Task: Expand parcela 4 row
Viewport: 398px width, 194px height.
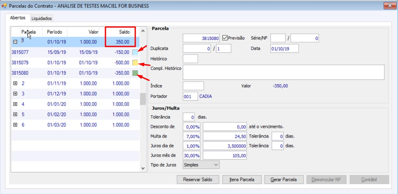Action: click(x=15, y=104)
